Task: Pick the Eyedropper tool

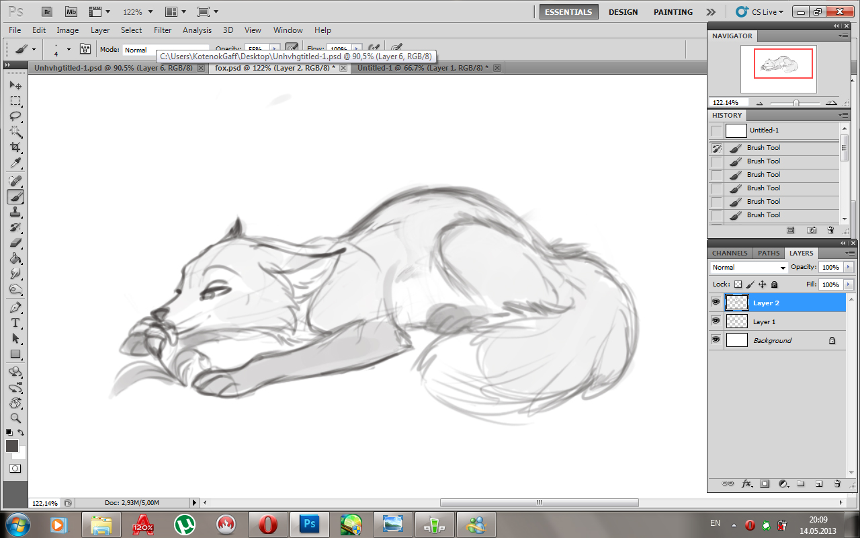Action: 15,163
